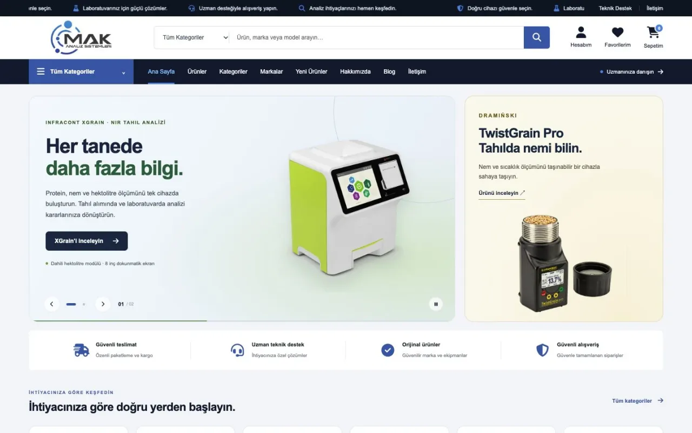Click the blue search magnifier button
The height and width of the screenshot is (433, 692).
click(x=537, y=37)
